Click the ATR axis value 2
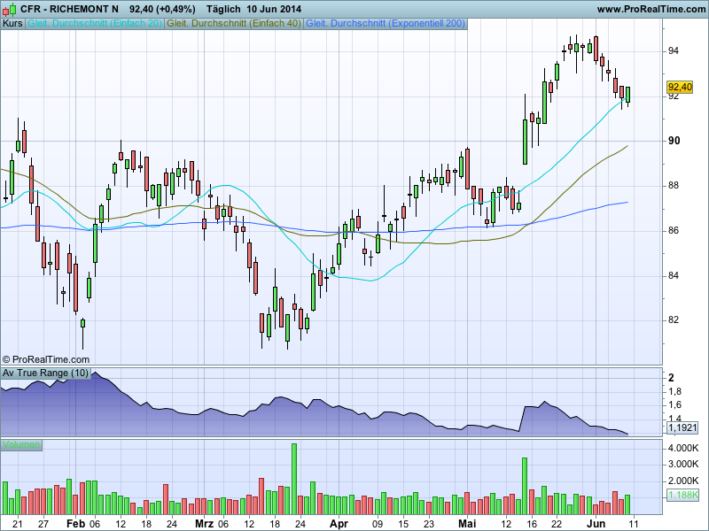Screen dimensions: 709x531 point(672,378)
